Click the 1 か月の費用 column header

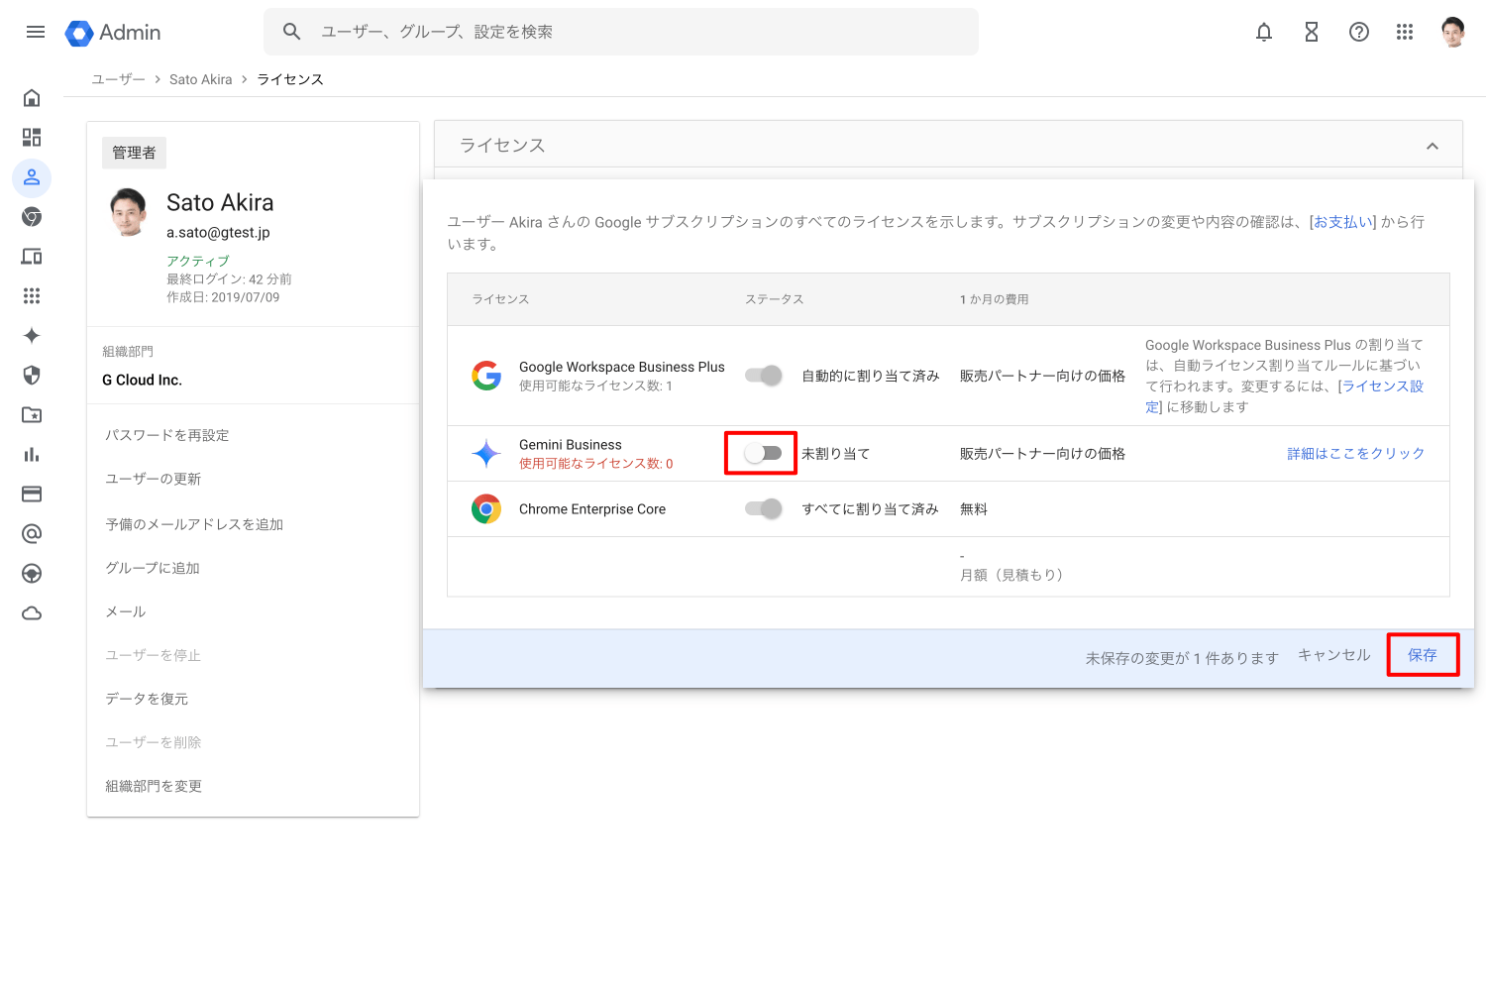[x=995, y=299]
